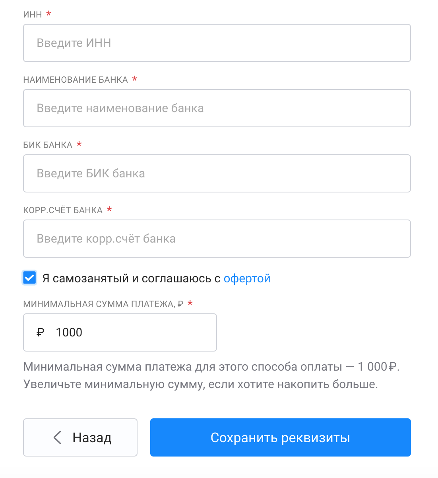Open the оферта link

click(x=247, y=278)
